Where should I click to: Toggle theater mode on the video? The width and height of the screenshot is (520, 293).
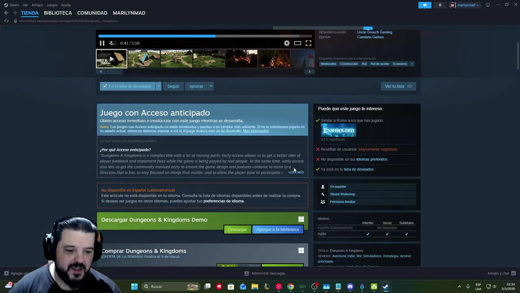point(298,43)
